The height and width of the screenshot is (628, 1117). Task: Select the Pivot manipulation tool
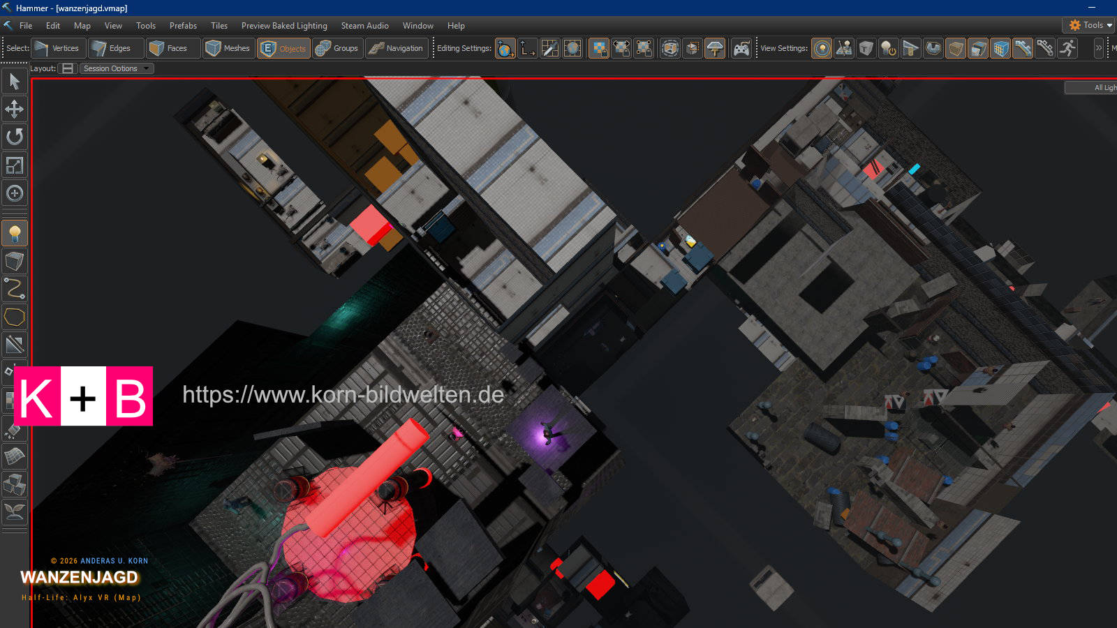point(15,193)
